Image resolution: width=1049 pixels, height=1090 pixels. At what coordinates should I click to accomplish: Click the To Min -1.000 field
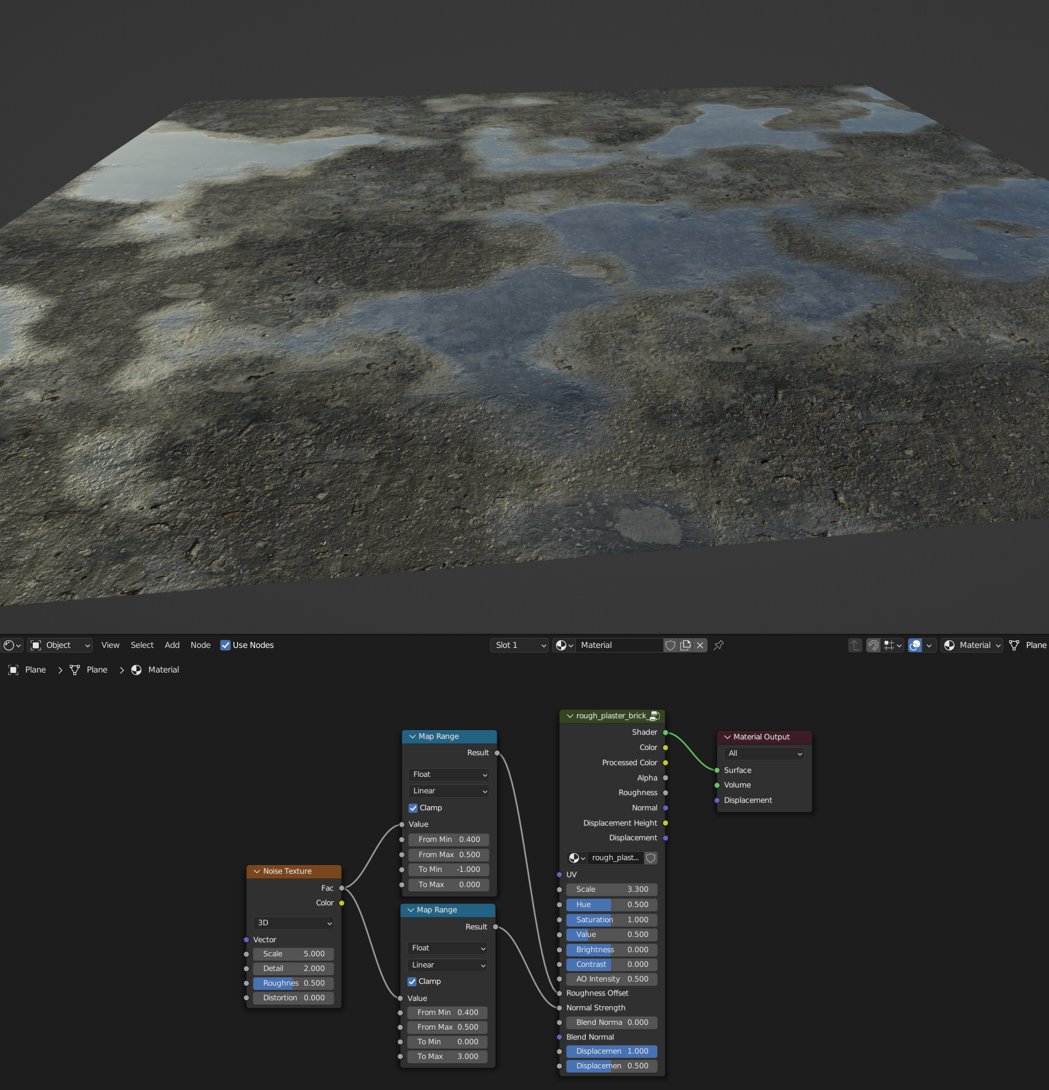449,870
